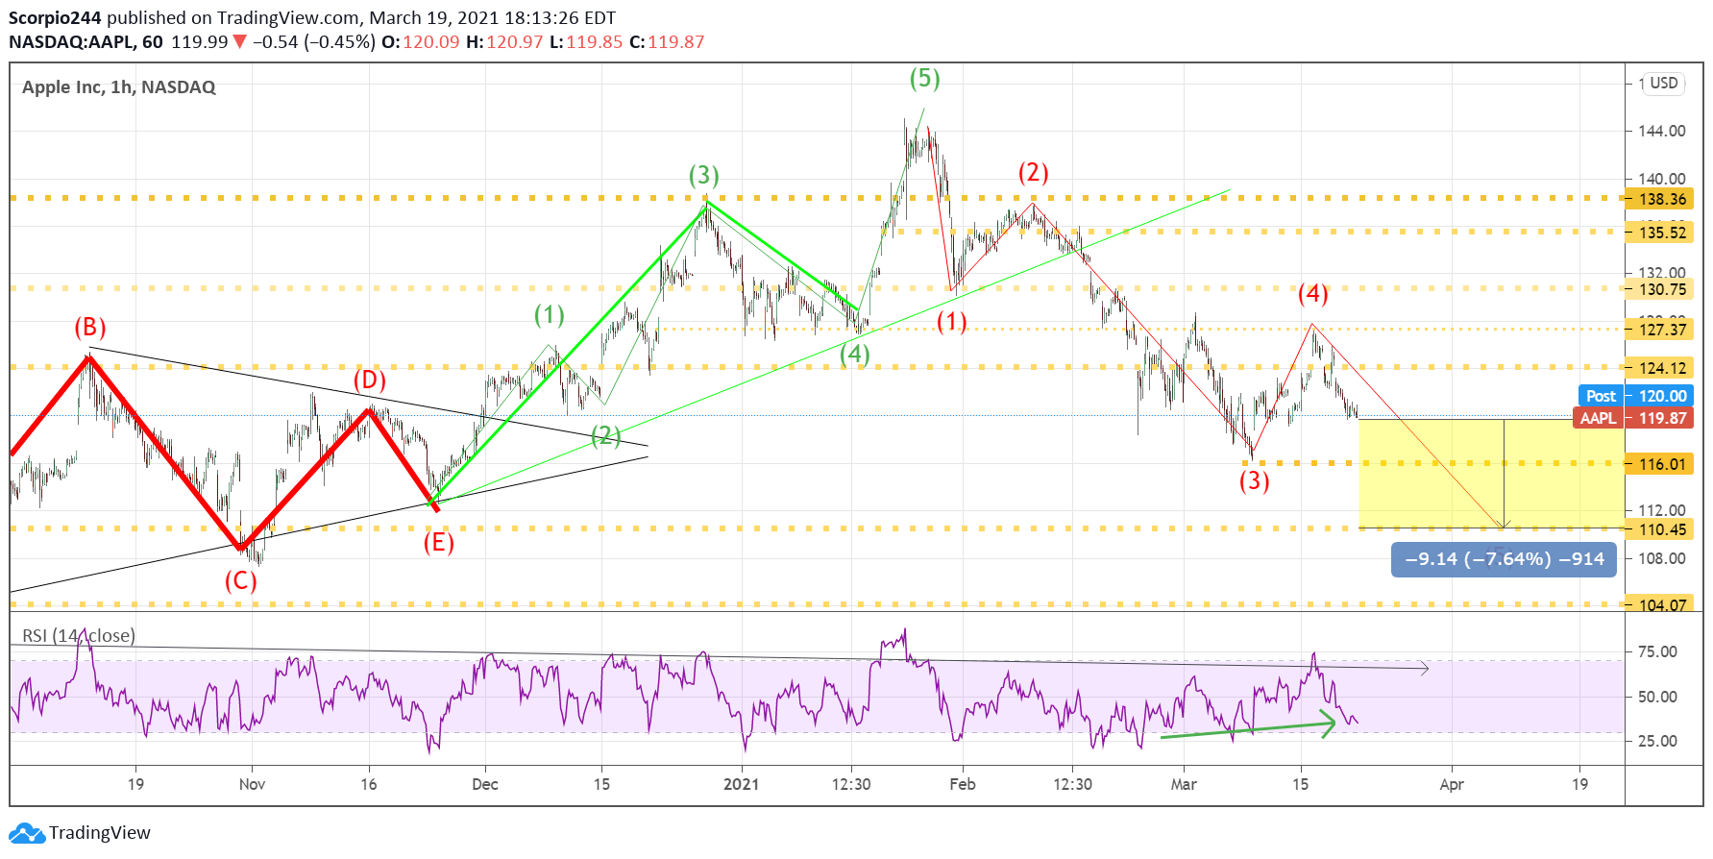Click the red (B) wave label
This screenshot has width=1713, height=859.
(x=90, y=328)
